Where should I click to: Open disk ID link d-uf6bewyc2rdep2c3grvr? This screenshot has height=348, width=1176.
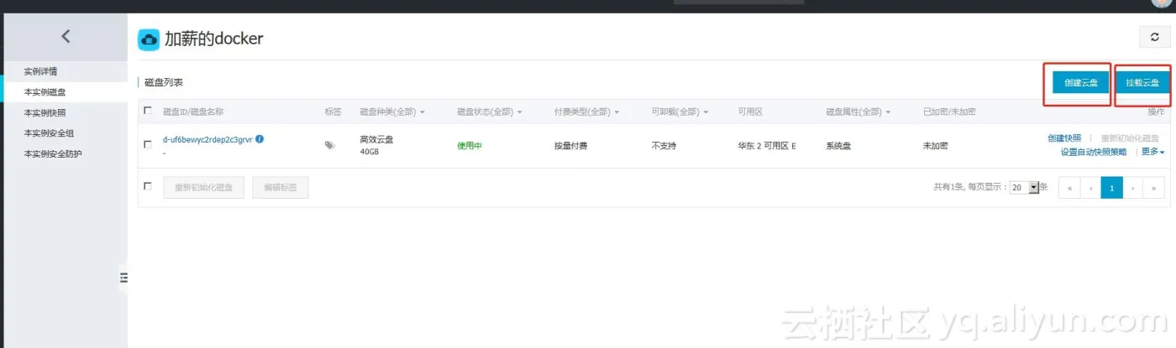(x=207, y=139)
